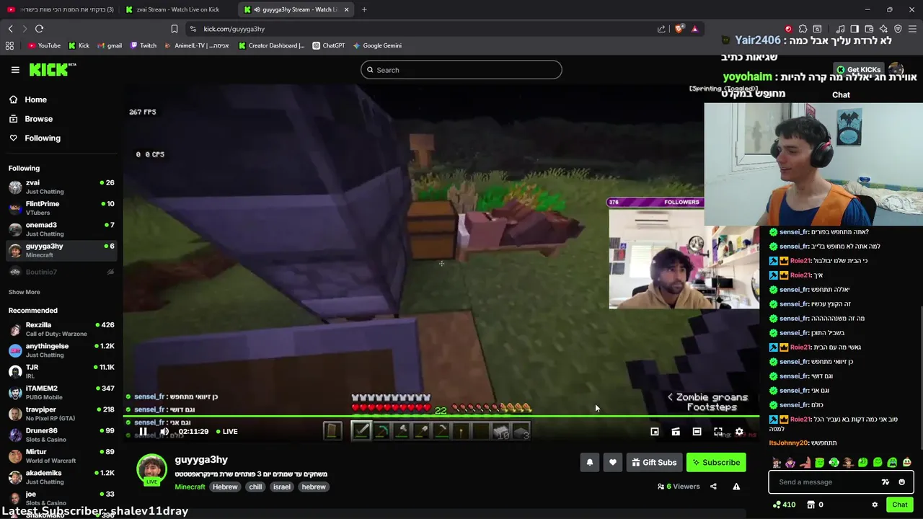The width and height of the screenshot is (923, 519).
Task: Switch to the first YouTube tab
Action: (61, 9)
